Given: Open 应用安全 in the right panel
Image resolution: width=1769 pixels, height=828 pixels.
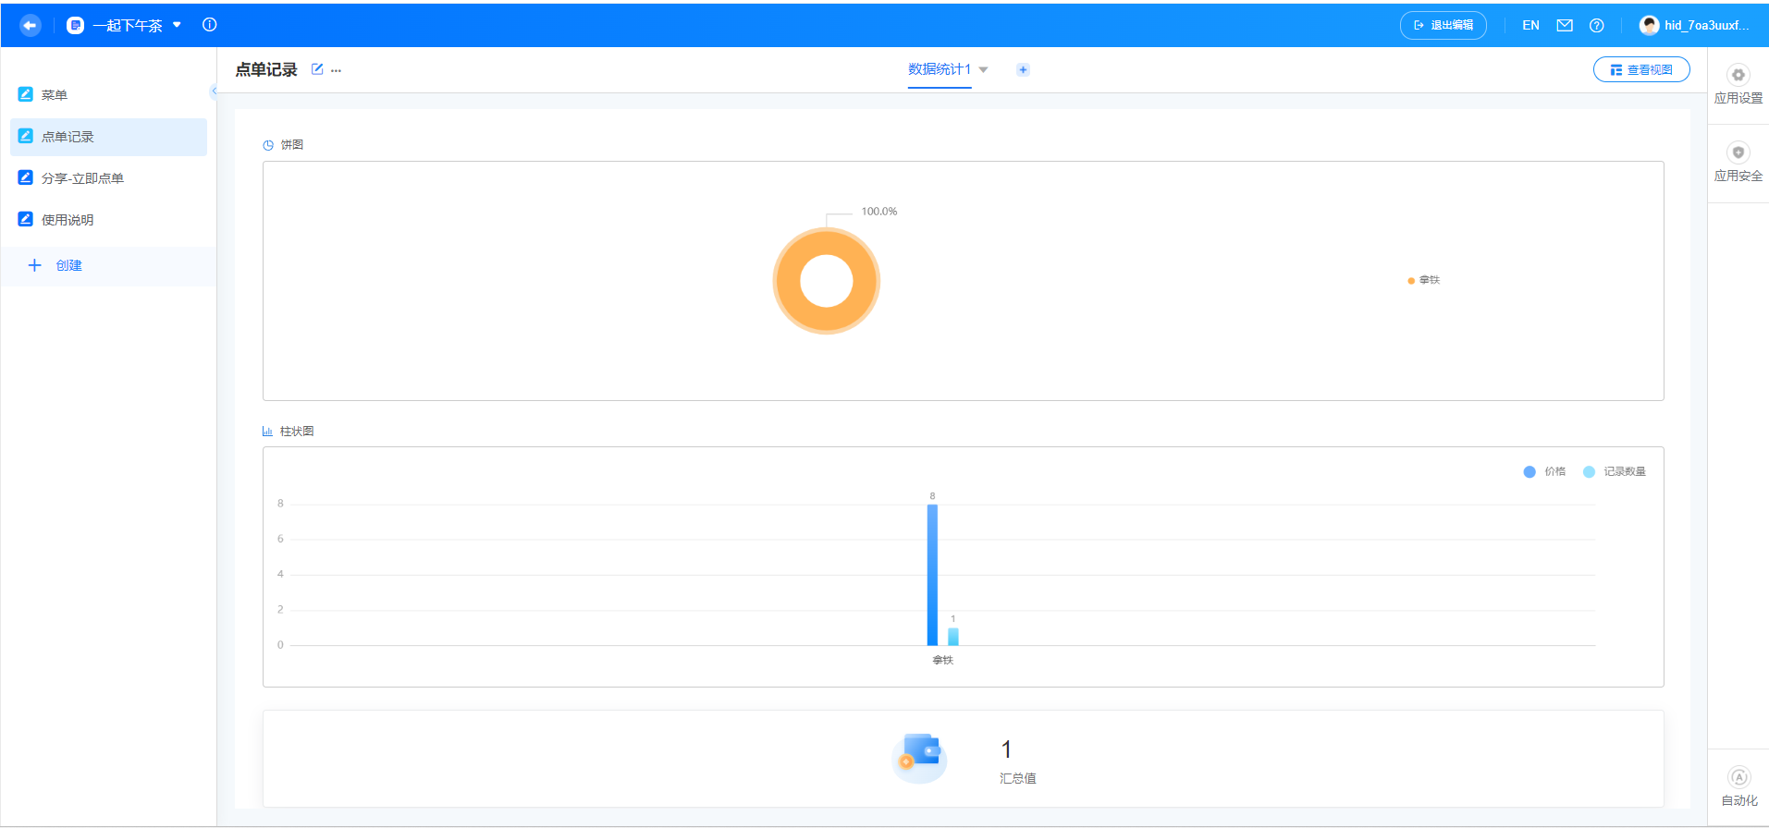Looking at the screenshot, I should pos(1738,163).
